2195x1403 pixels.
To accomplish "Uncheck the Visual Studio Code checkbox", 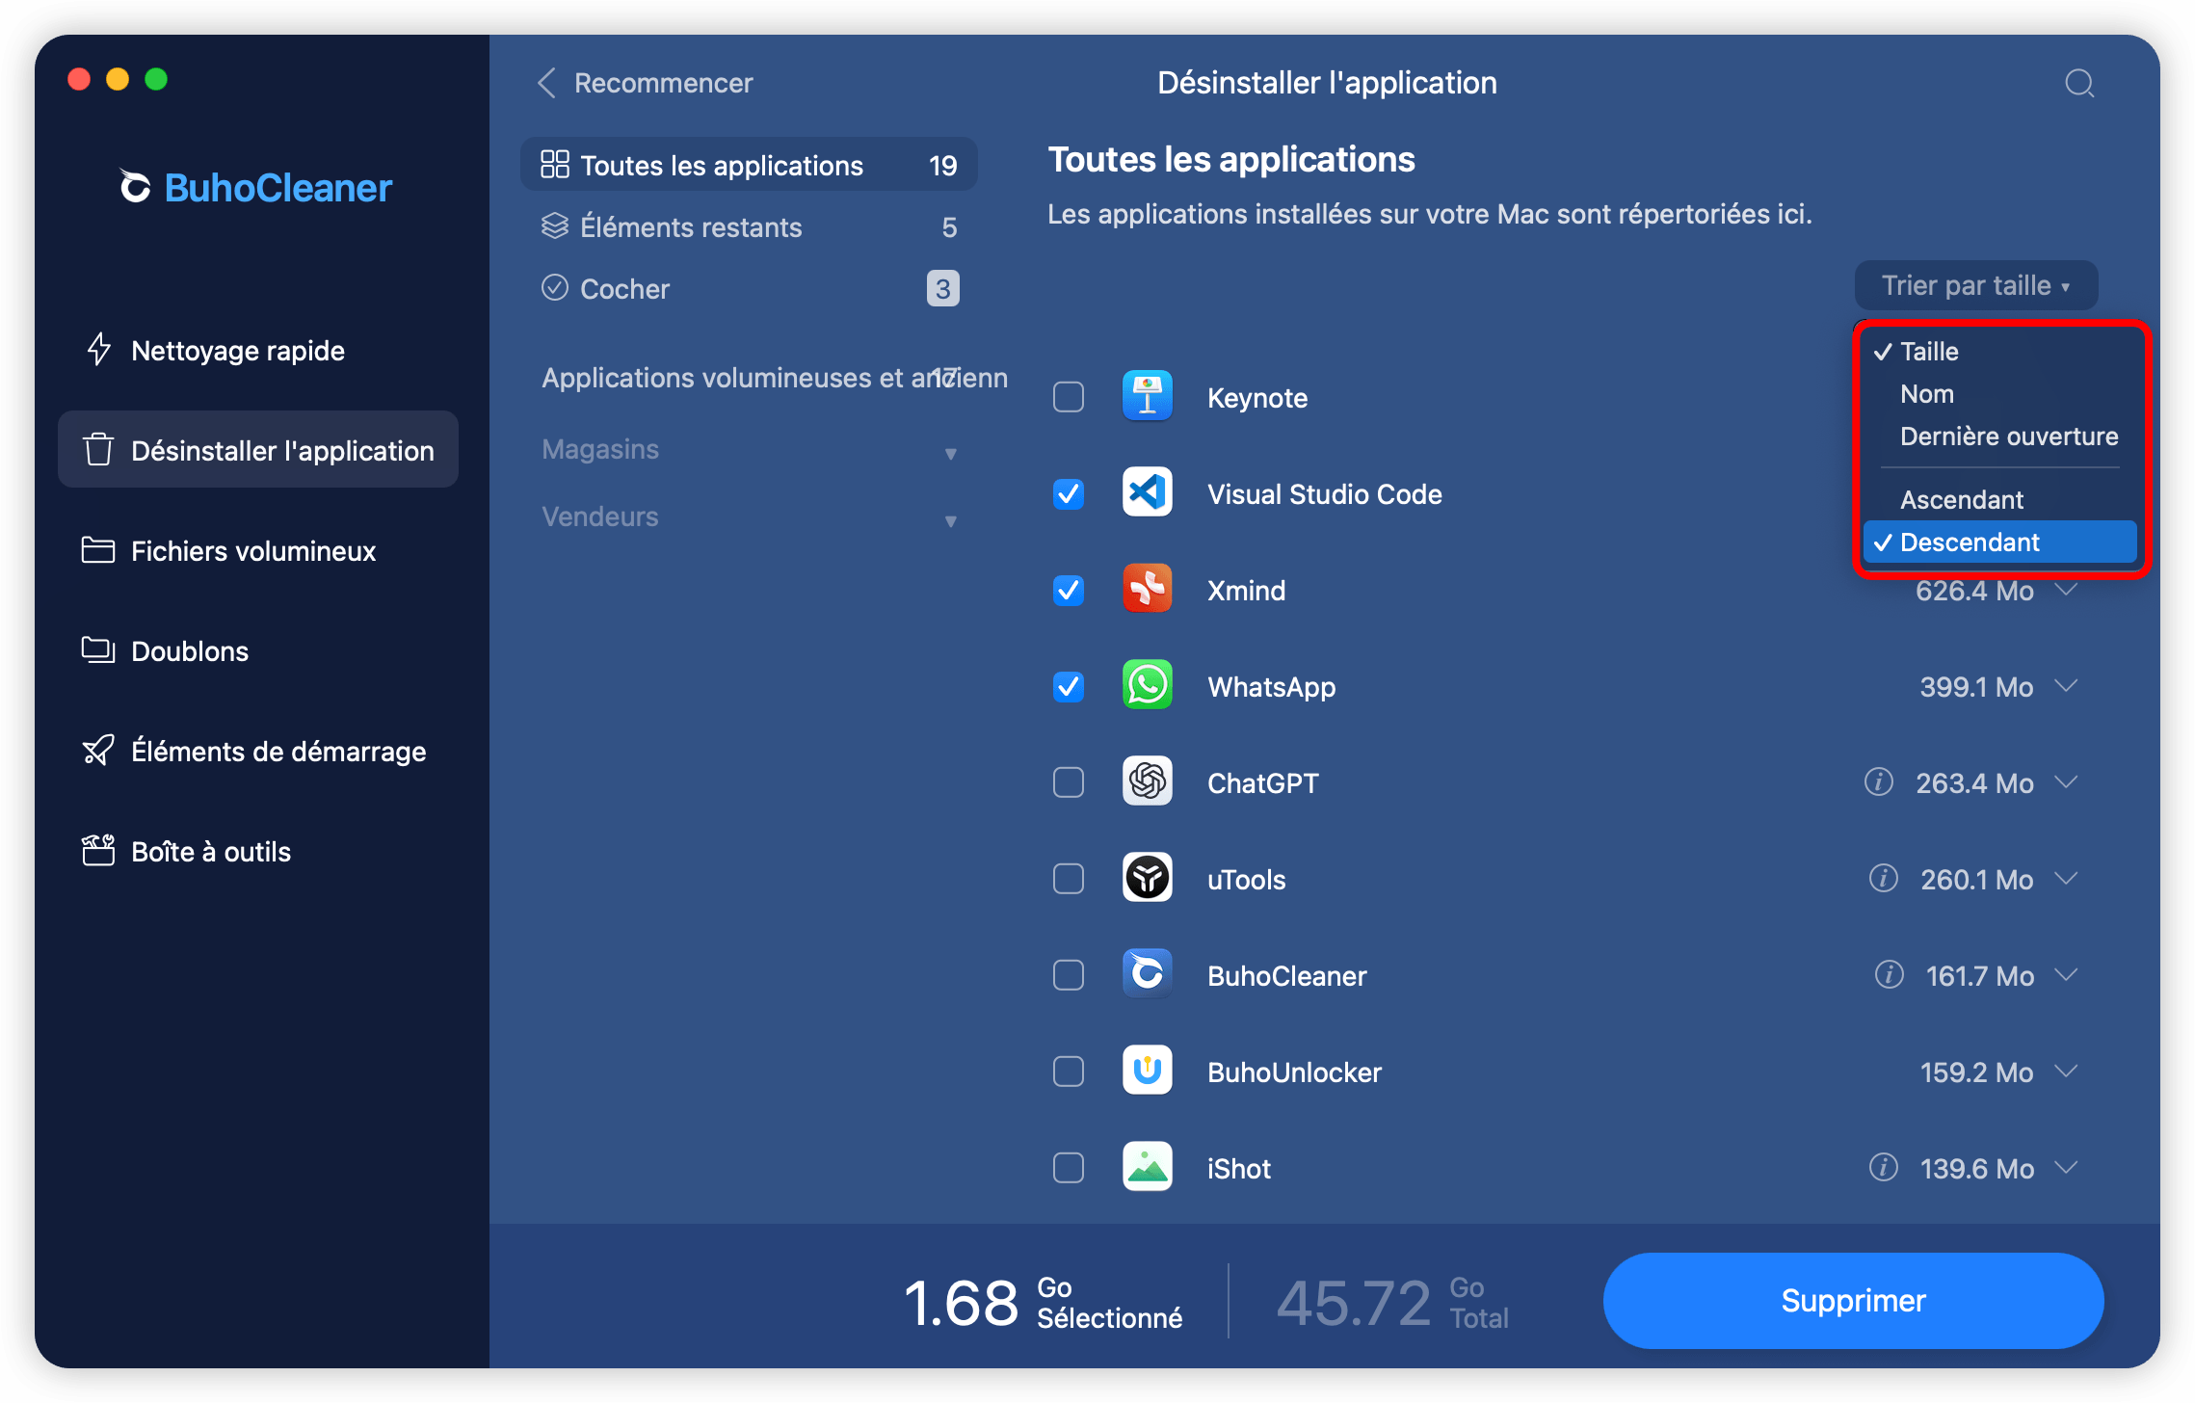I will pyautogui.click(x=1069, y=493).
